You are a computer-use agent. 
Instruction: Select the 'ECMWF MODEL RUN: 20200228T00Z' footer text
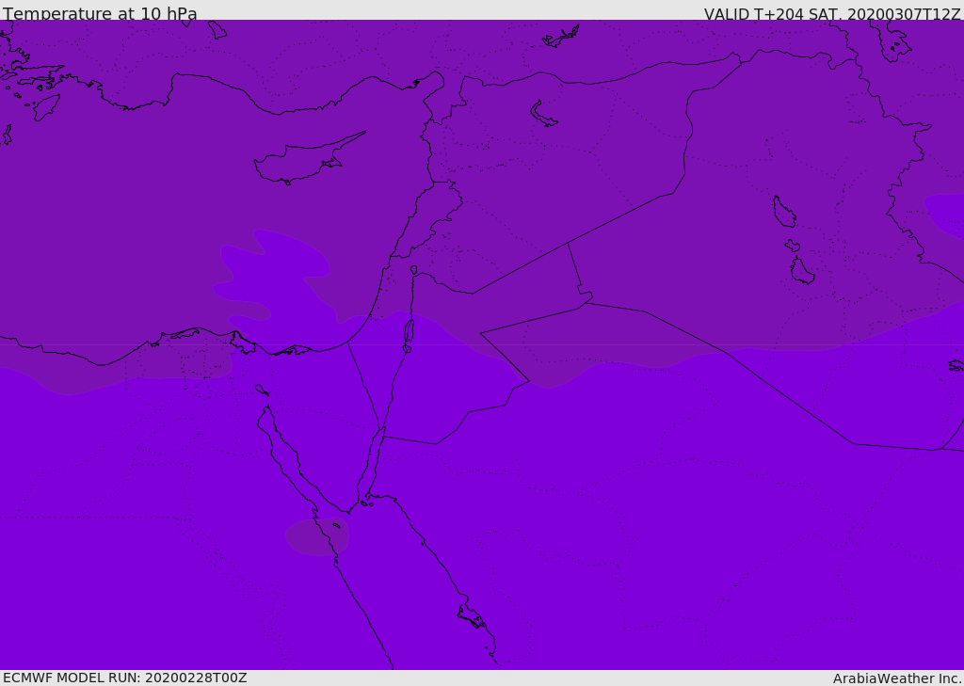coord(125,678)
